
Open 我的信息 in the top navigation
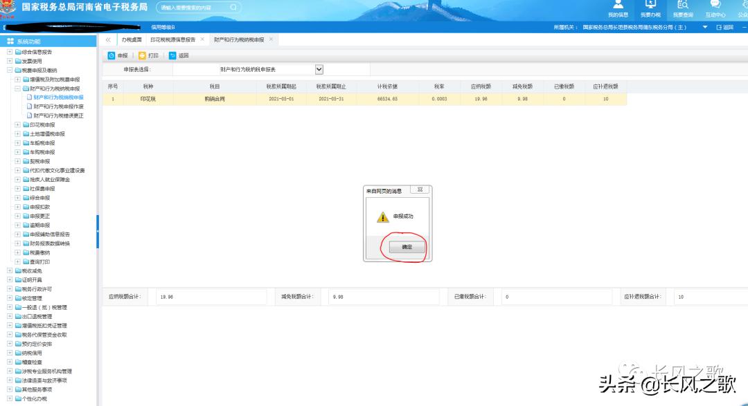pos(618,9)
